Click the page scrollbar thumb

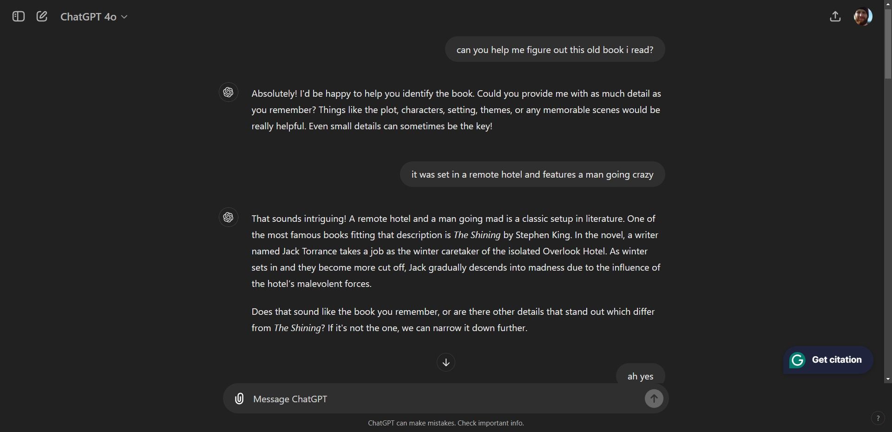point(888,42)
